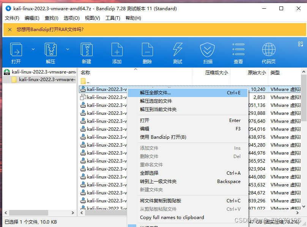
Task: Click the 您想用Bandizip打开RAR文件吗? banner link
Action: pyautogui.click(x=50, y=30)
